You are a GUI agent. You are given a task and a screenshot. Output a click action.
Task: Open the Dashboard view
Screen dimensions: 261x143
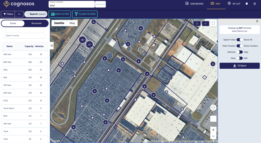[194, 4]
